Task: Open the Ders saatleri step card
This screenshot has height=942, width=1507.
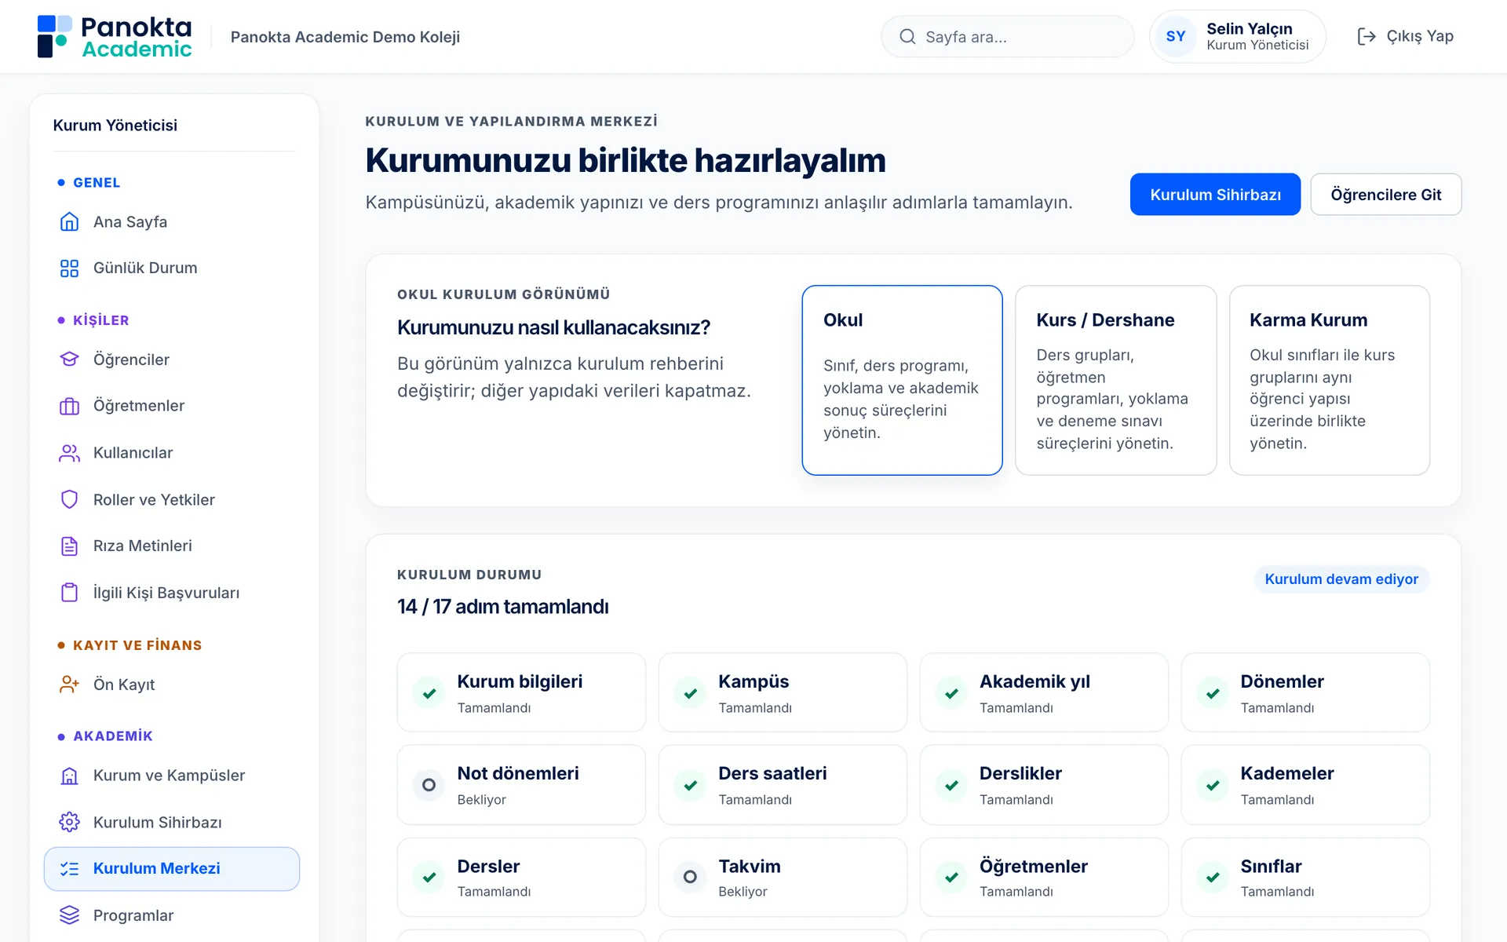Action: [x=783, y=785]
